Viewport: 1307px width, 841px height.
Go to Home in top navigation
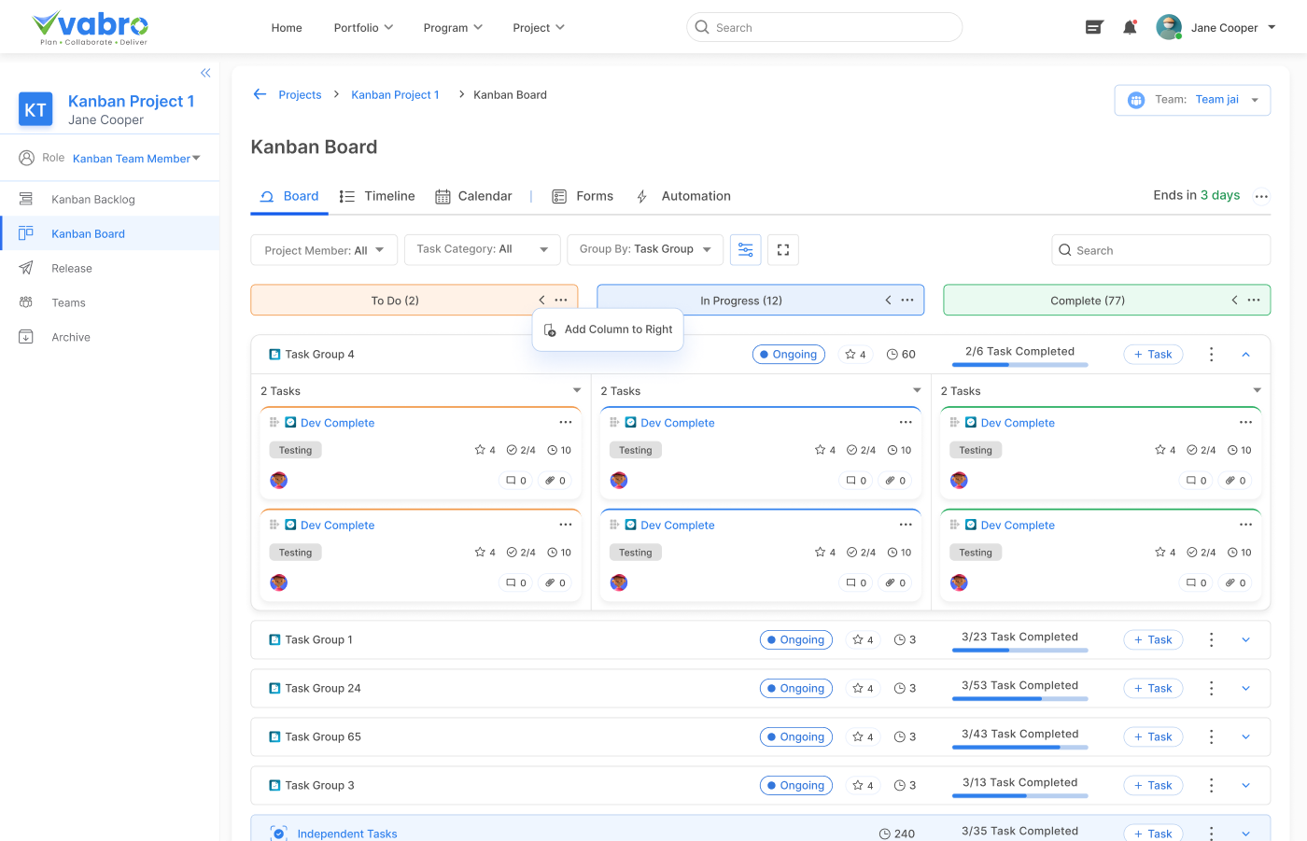click(x=287, y=28)
